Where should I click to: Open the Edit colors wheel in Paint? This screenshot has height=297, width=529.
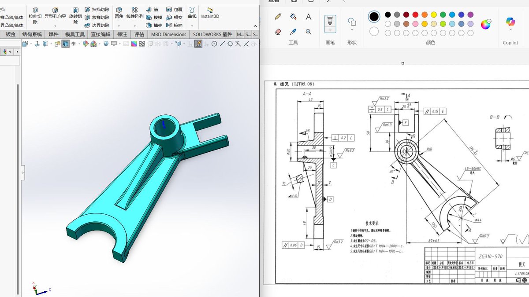485,24
